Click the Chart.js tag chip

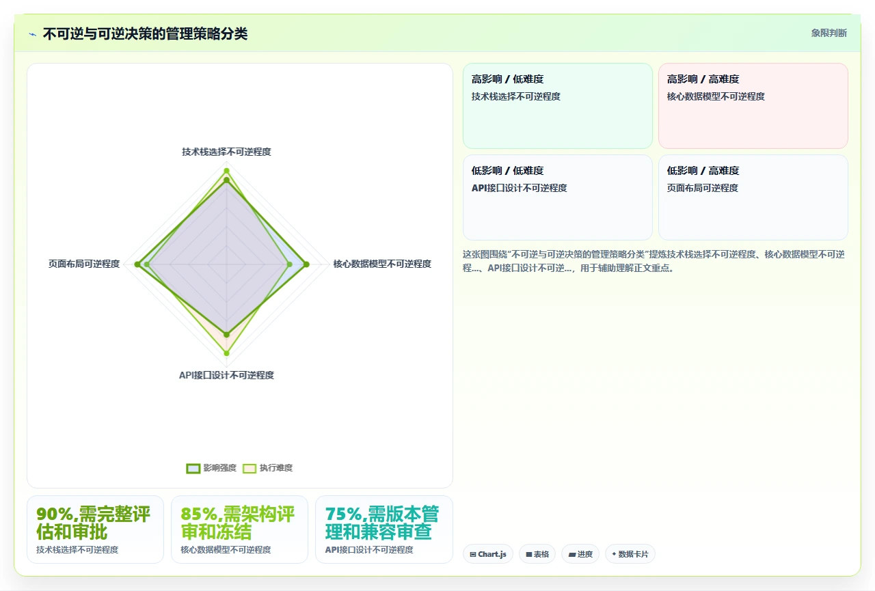click(488, 554)
